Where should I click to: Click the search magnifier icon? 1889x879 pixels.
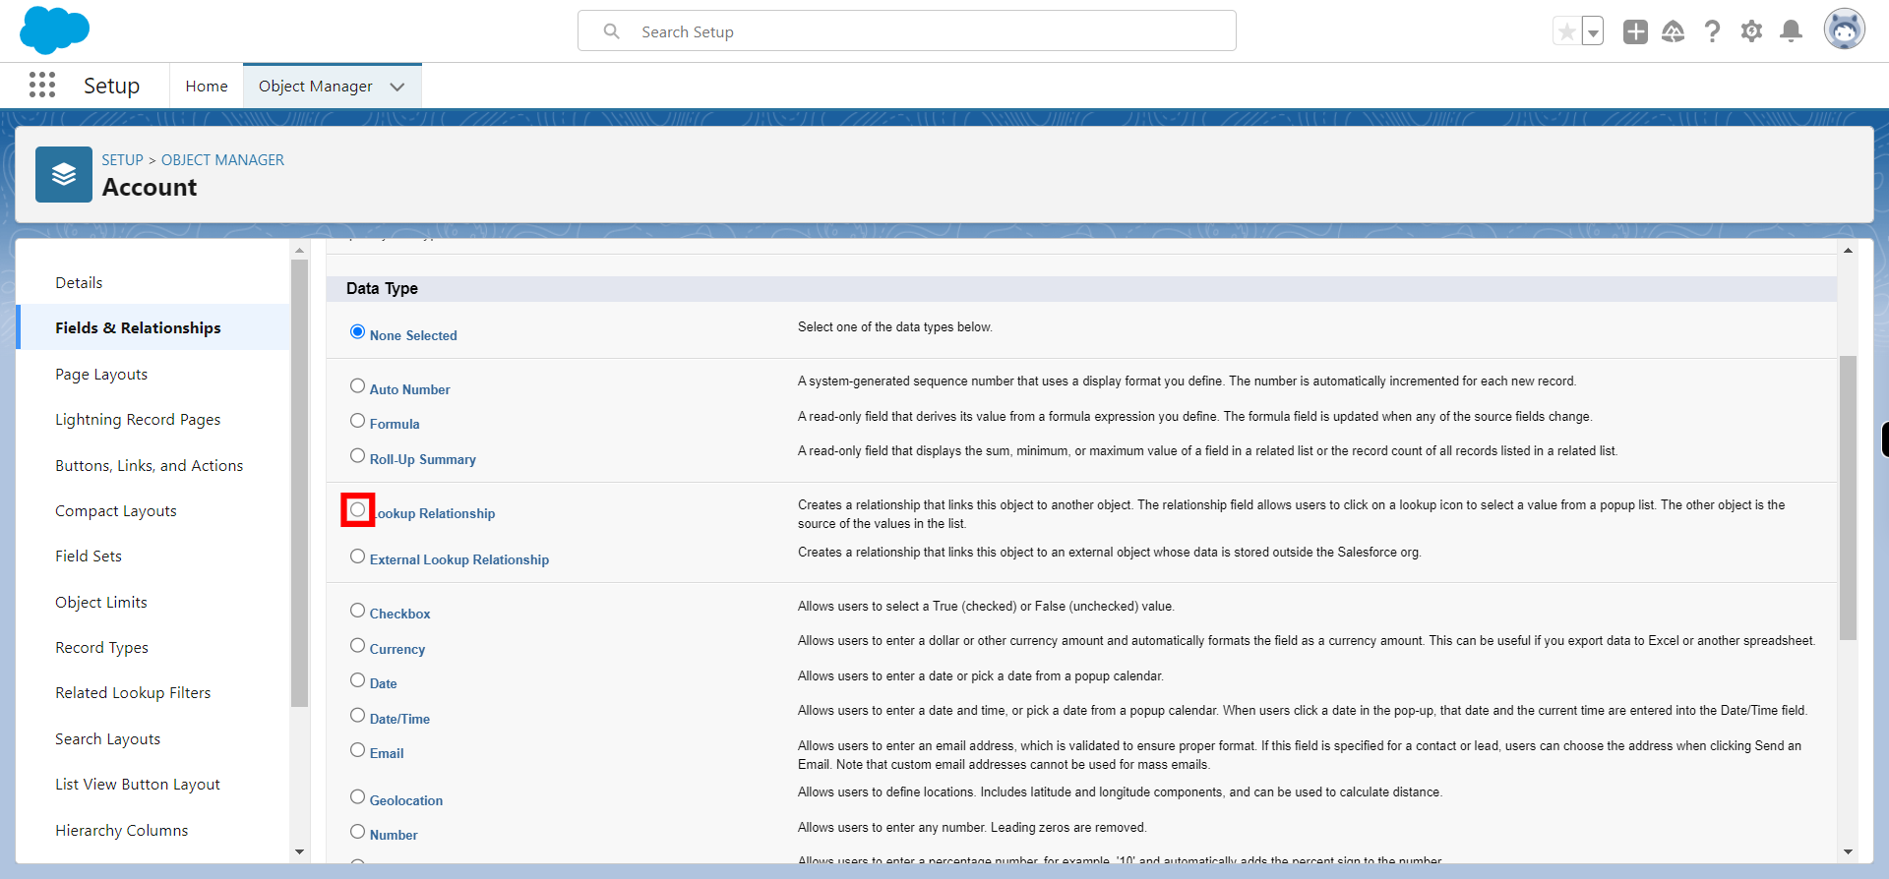612,31
